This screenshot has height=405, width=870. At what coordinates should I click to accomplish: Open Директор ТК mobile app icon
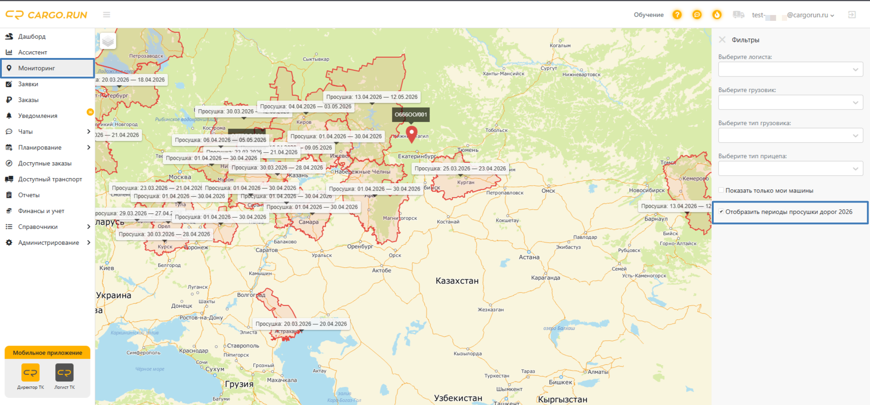click(x=30, y=373)
